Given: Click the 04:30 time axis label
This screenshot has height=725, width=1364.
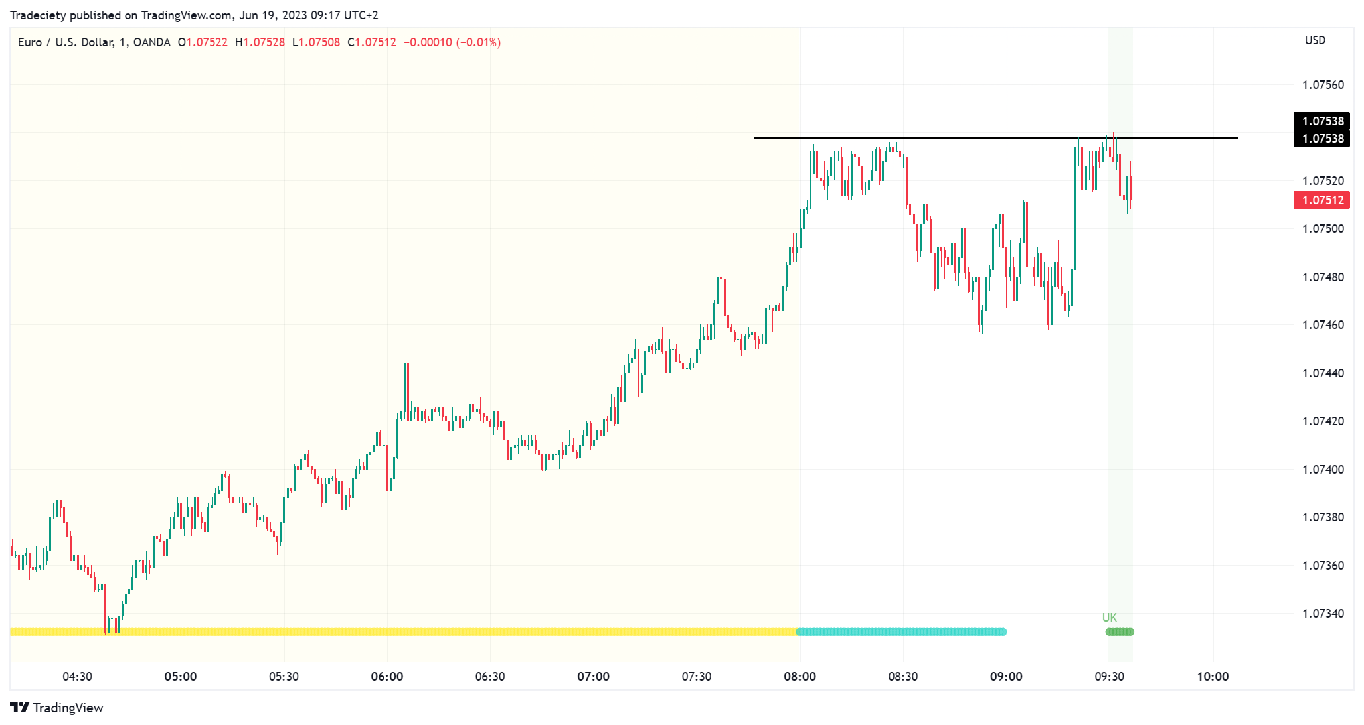Looking at the screenshot, I should [x=77, y=677].
